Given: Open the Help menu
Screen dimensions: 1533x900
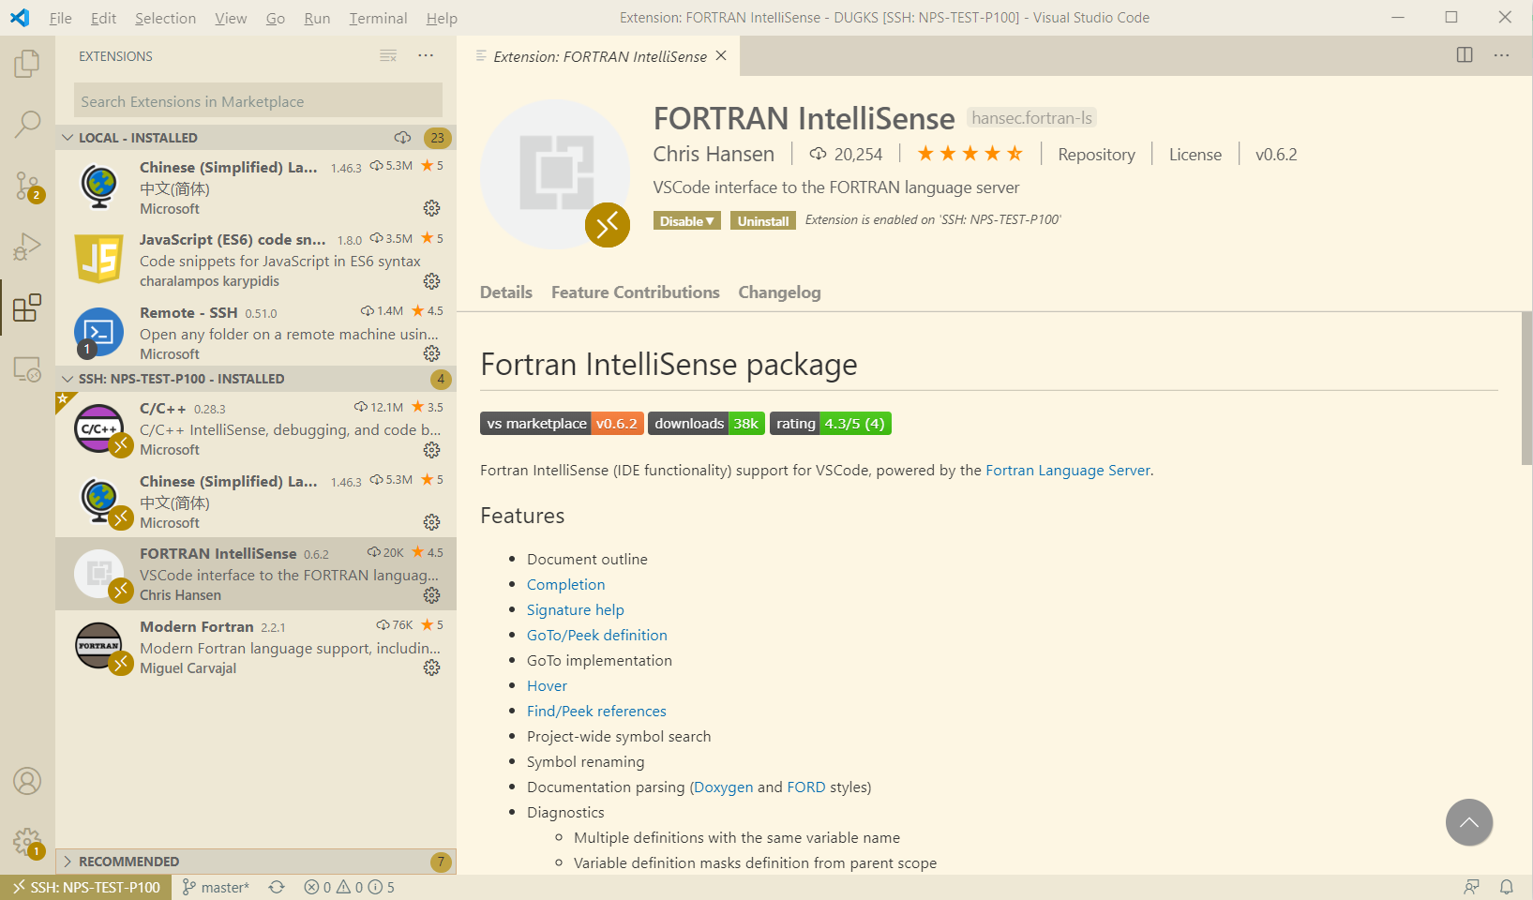Looking at the screenshot, I should 442,18.
